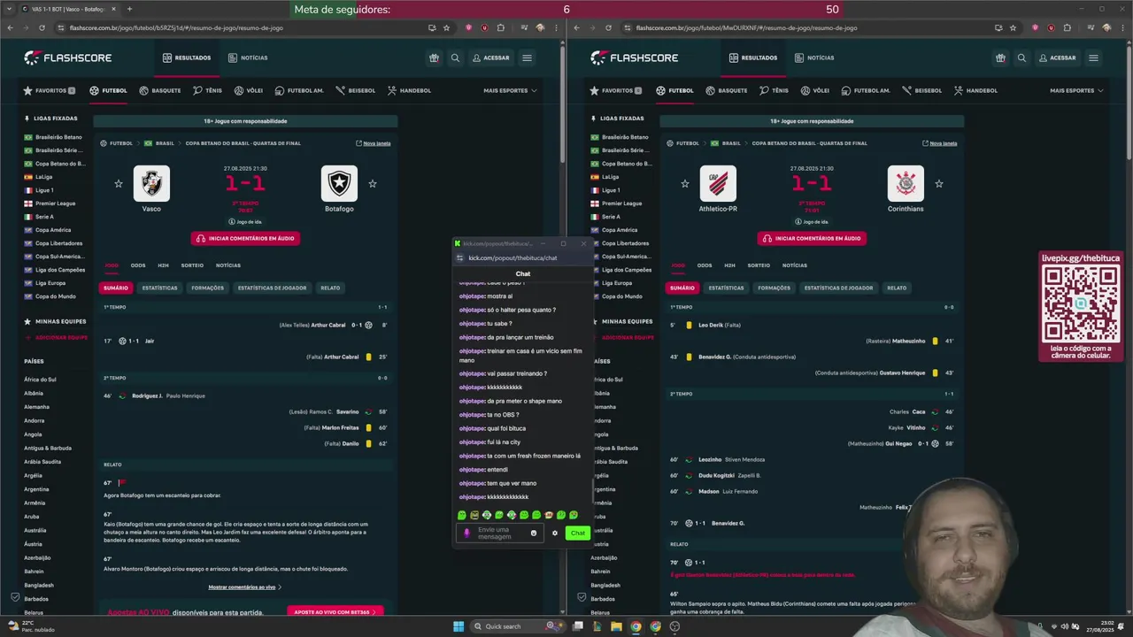Click Adicionar Equipe in left window
Viewport: 1133px width, 637px height.
click(x=62, y=337)
